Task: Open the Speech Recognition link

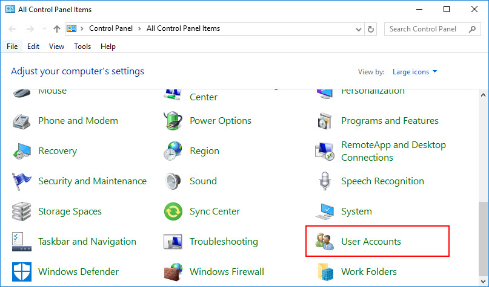Action: coord(382,181)
